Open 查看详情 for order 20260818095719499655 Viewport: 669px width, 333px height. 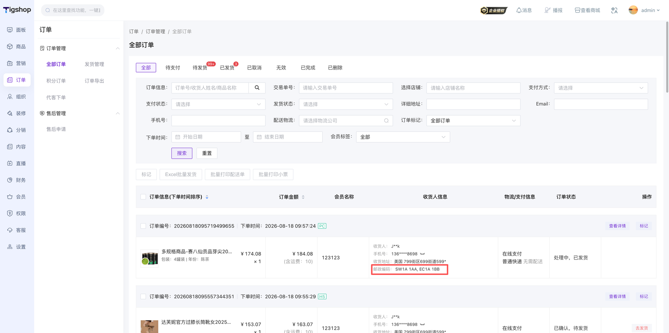[x=617, y=226]
